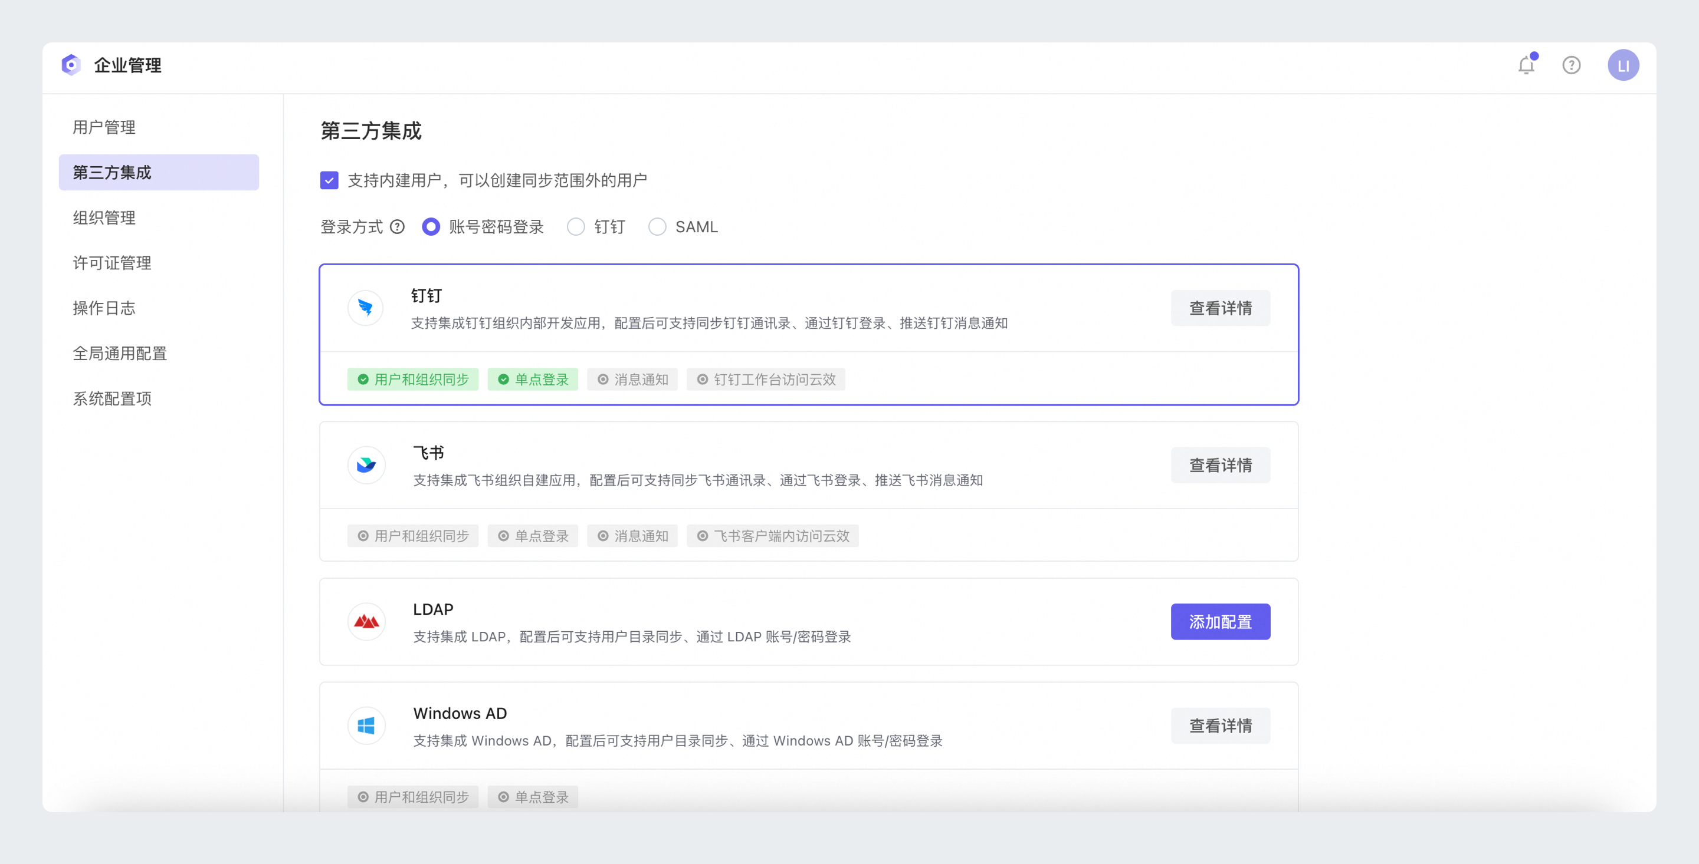Open 许可证管理 sidebar item
Viewport: 1699px width, 864px height.
(x=159, y=263)
